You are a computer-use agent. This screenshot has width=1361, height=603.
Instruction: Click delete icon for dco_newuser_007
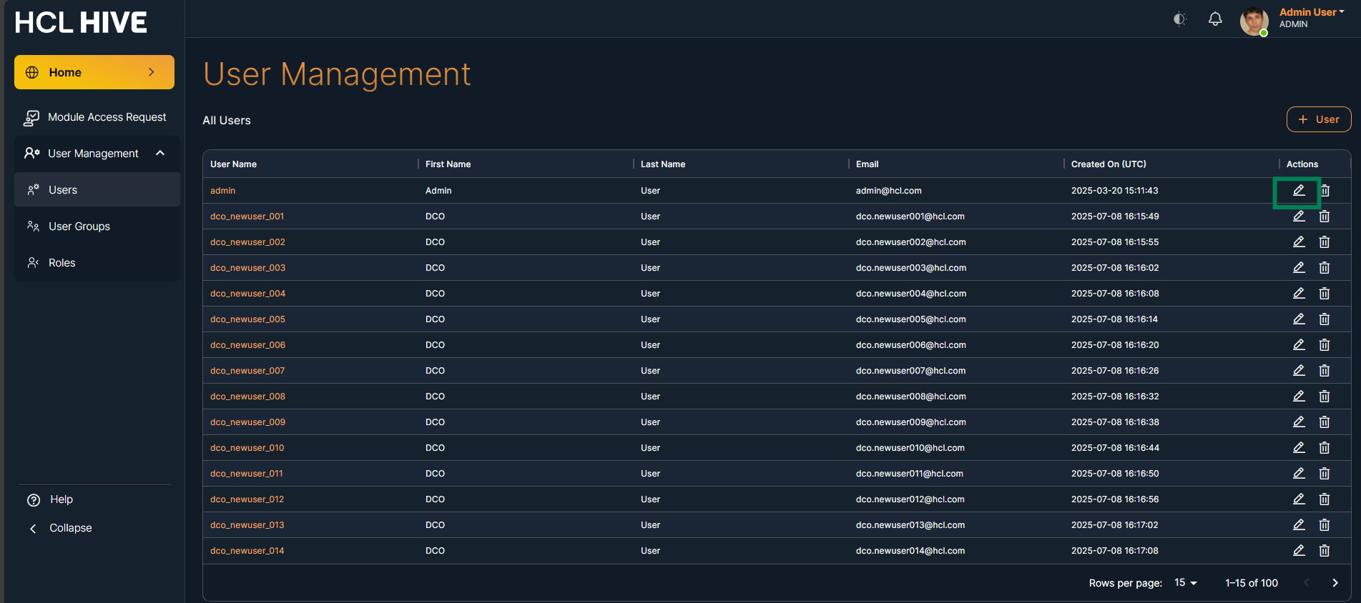tap(1325, 371)
